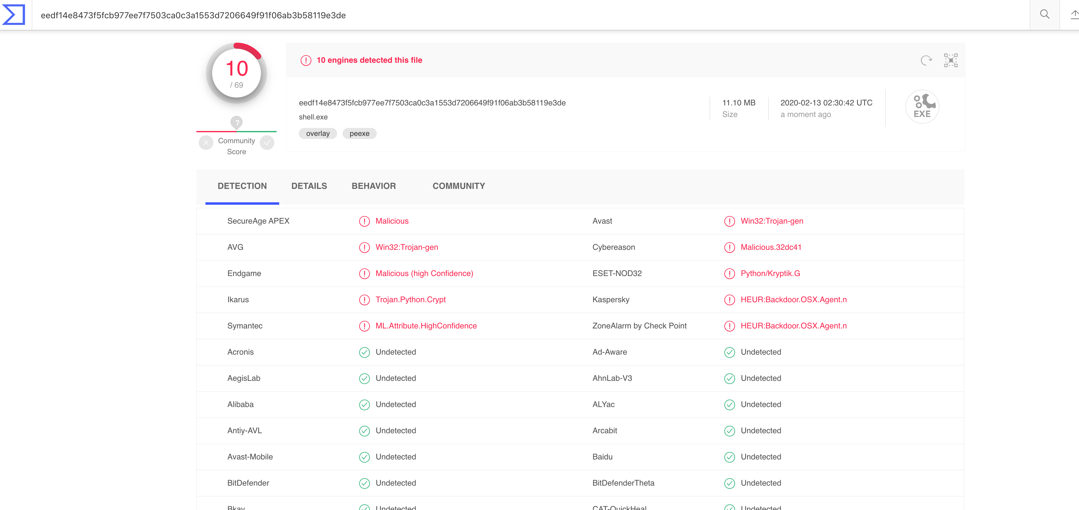Screen dimensions: 1079x510
Task: Click the 2020-02-13 02:30:42 UTC timestamp
Action: click(x=826, y=103)
